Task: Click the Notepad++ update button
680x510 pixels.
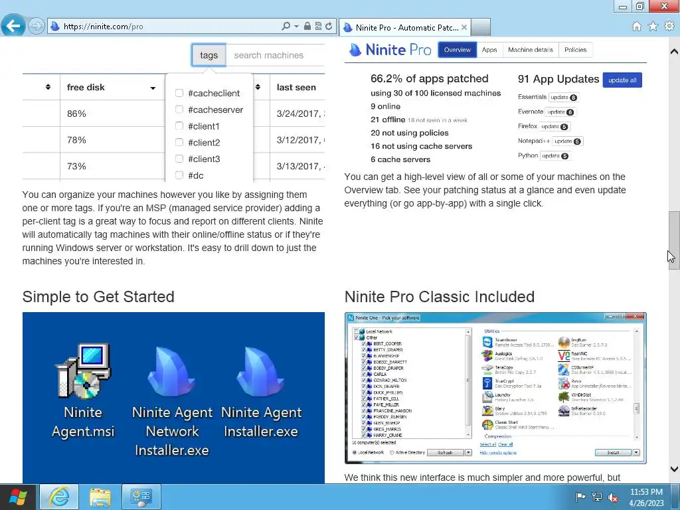Action: (568, 141)
